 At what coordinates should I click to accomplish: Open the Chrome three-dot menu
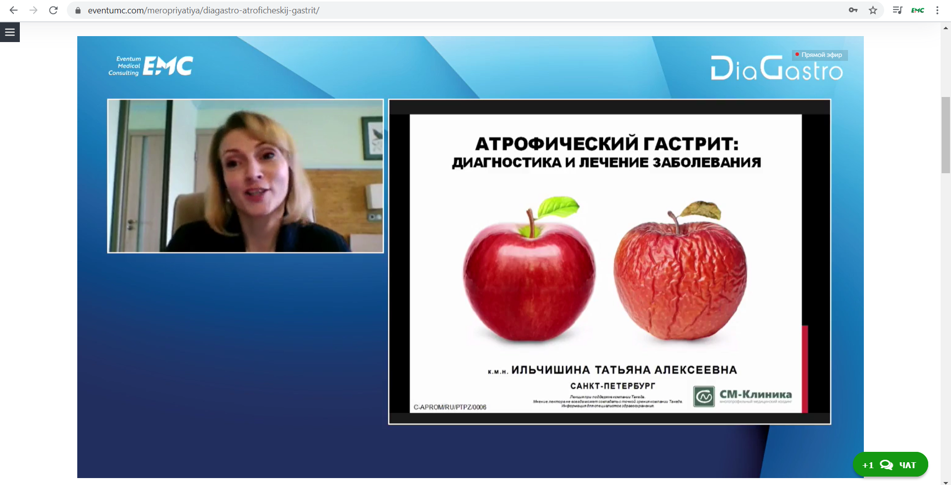pyautogui.click(x=937, y=10)
